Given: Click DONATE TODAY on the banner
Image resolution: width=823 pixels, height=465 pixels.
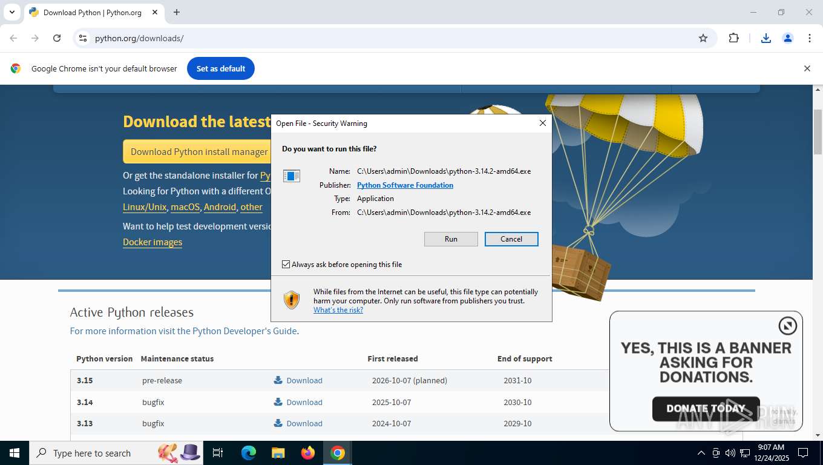Looking at the screenshot, I should coord(706,409).
